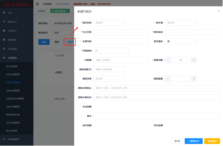Check the first table row checkbox
The height and width of the screenshot is (146, 223).
[x=48, y=72]
